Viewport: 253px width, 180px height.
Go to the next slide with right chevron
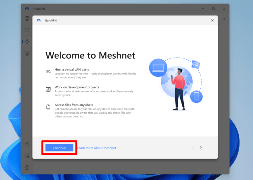pyautogui.click(x=201, y=148)
